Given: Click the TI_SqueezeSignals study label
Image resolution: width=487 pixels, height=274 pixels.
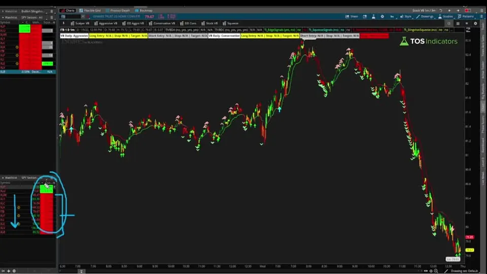Looking at the screenshot, I should pyautogui.click(x=324, y=30).
